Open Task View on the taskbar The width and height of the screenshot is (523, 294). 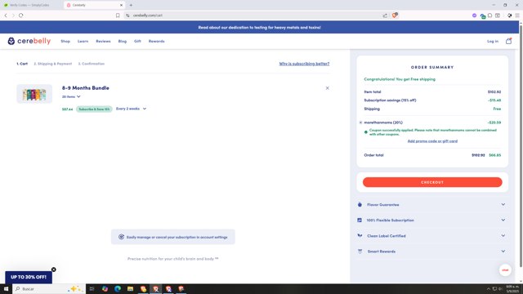tap(92, 288)
